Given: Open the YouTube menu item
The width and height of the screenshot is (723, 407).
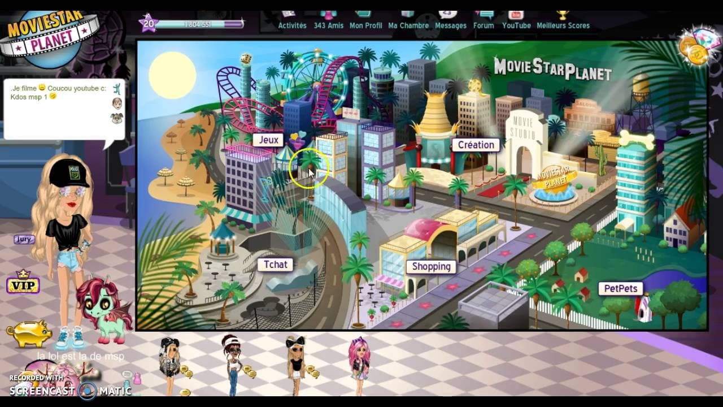Looking at the screenshot, I should 516,21.
